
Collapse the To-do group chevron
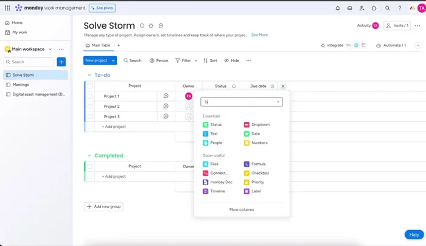[89, 76]
